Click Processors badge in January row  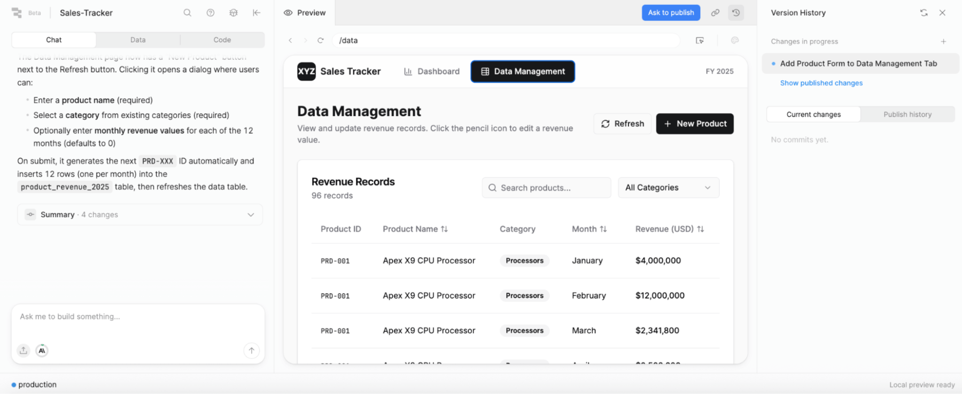[x=524, y=261]
